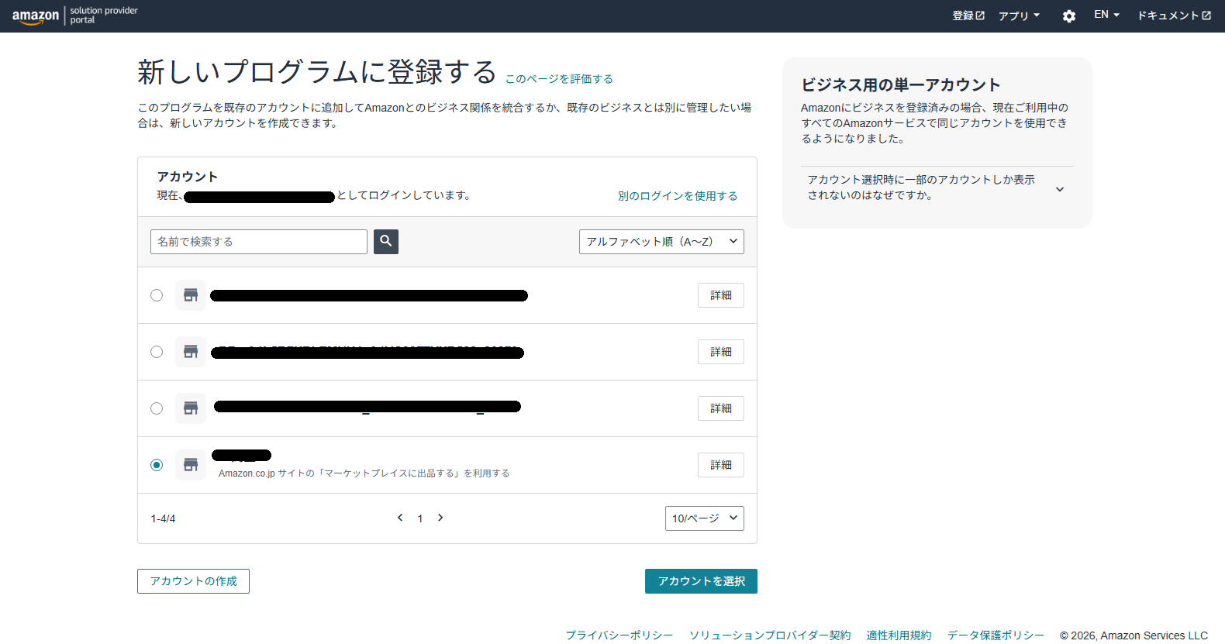
Task: Expand the アカウント選択時に一部のアカウントしか表示されない question
Action: (x=937, y=188)
